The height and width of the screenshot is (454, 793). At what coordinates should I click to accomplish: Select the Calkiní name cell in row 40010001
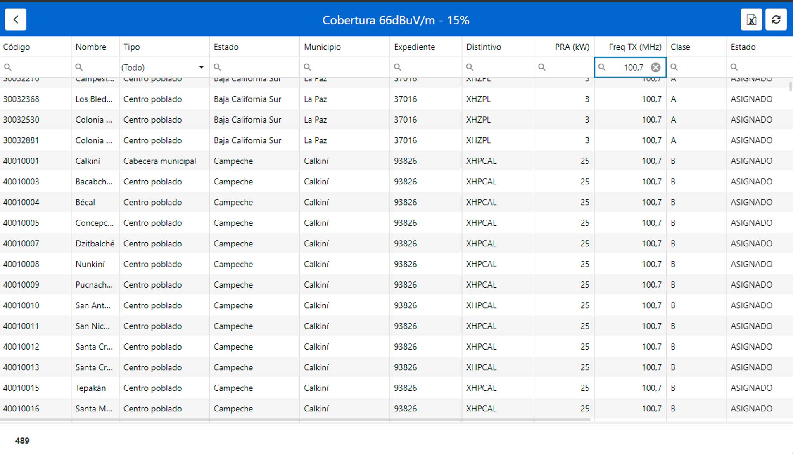point(95,161)
